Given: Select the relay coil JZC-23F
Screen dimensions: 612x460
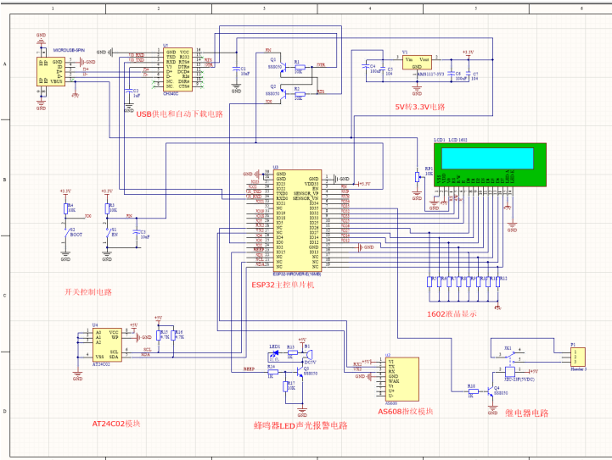Looking at the screenshot, I should click(x=509, y=371).
